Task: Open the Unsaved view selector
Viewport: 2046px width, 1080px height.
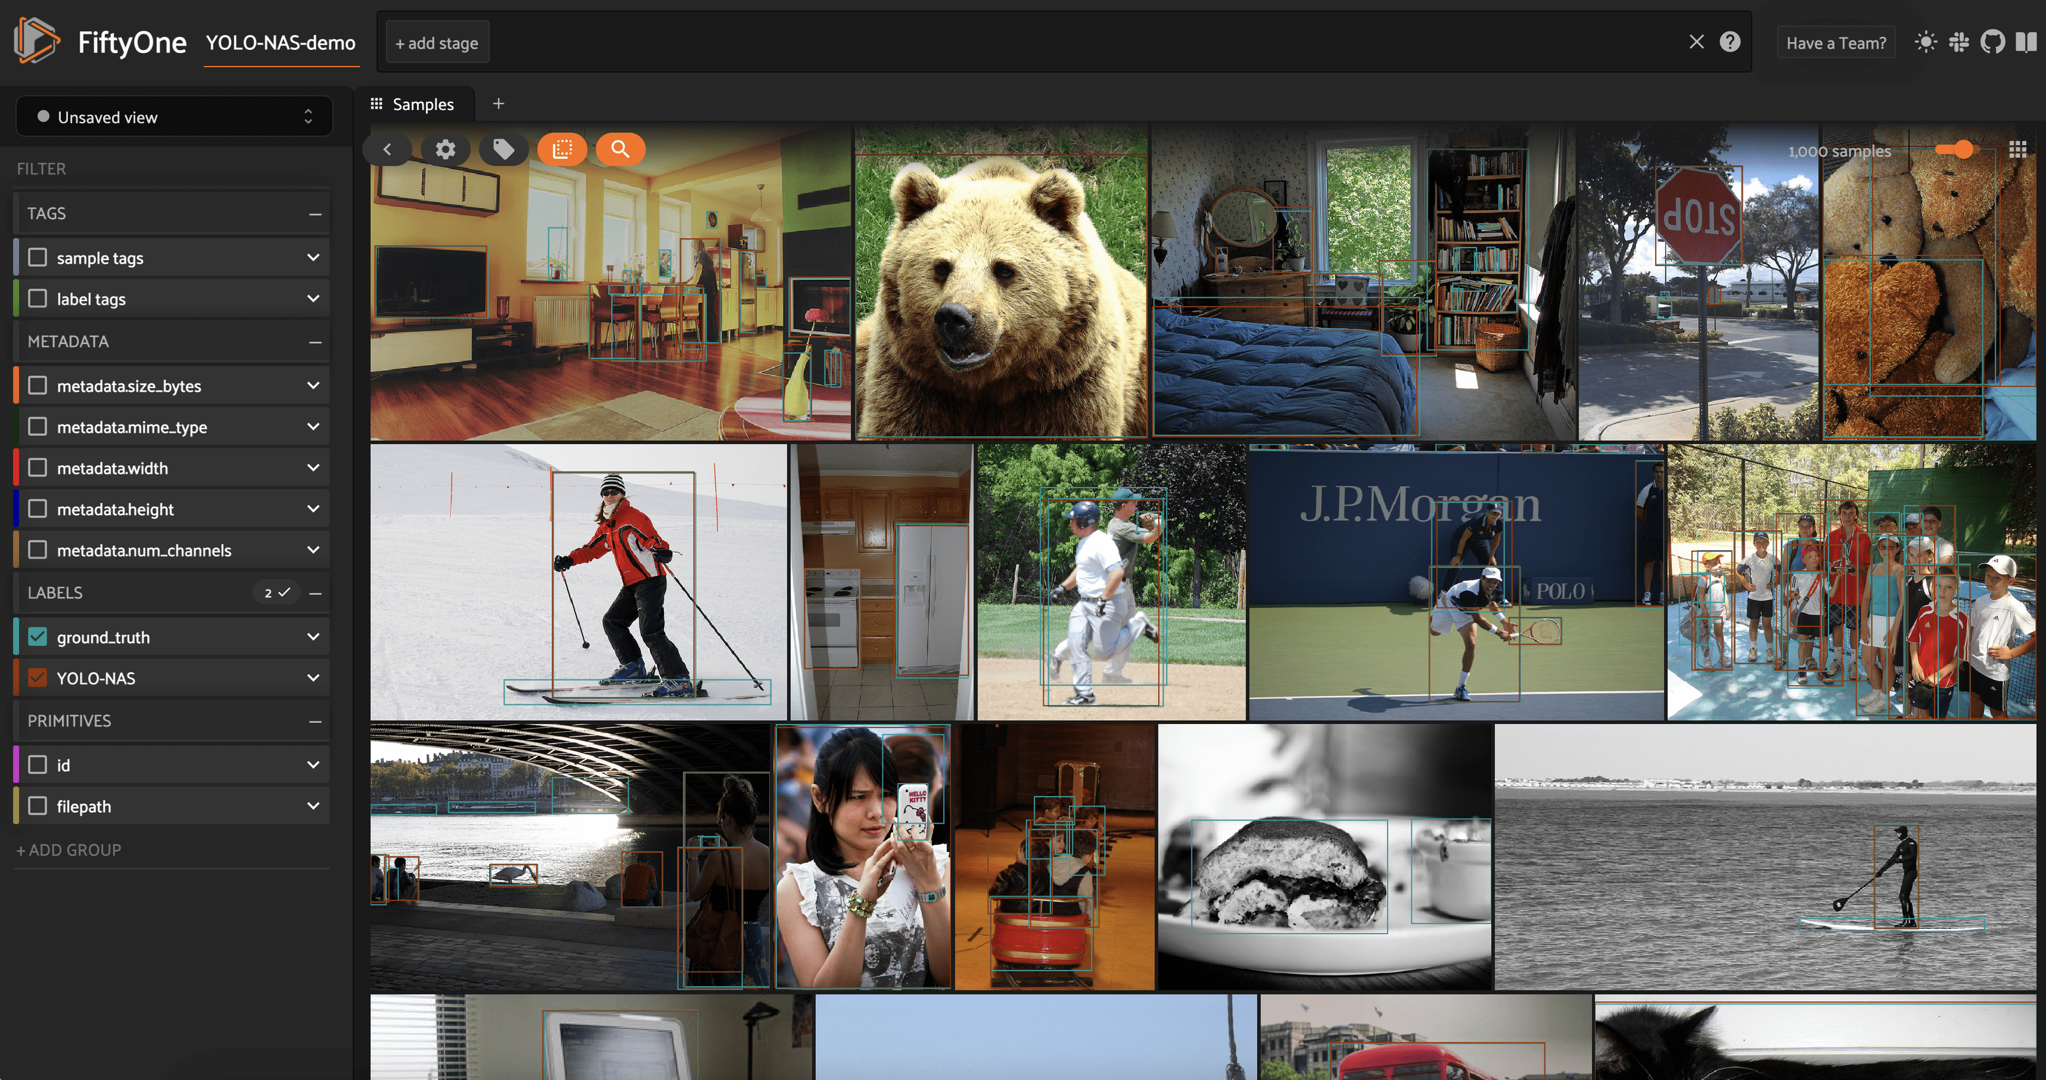Action: click(174, 117)
